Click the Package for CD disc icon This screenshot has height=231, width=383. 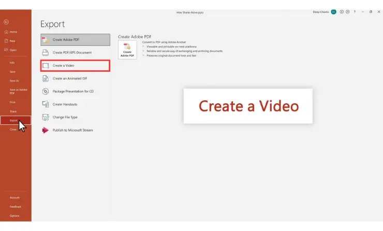46,91
